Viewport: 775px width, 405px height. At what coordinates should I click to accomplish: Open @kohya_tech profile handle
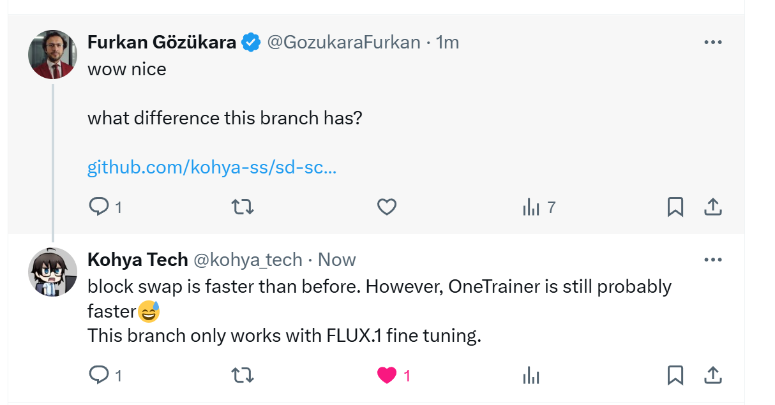tap(248, 260)
